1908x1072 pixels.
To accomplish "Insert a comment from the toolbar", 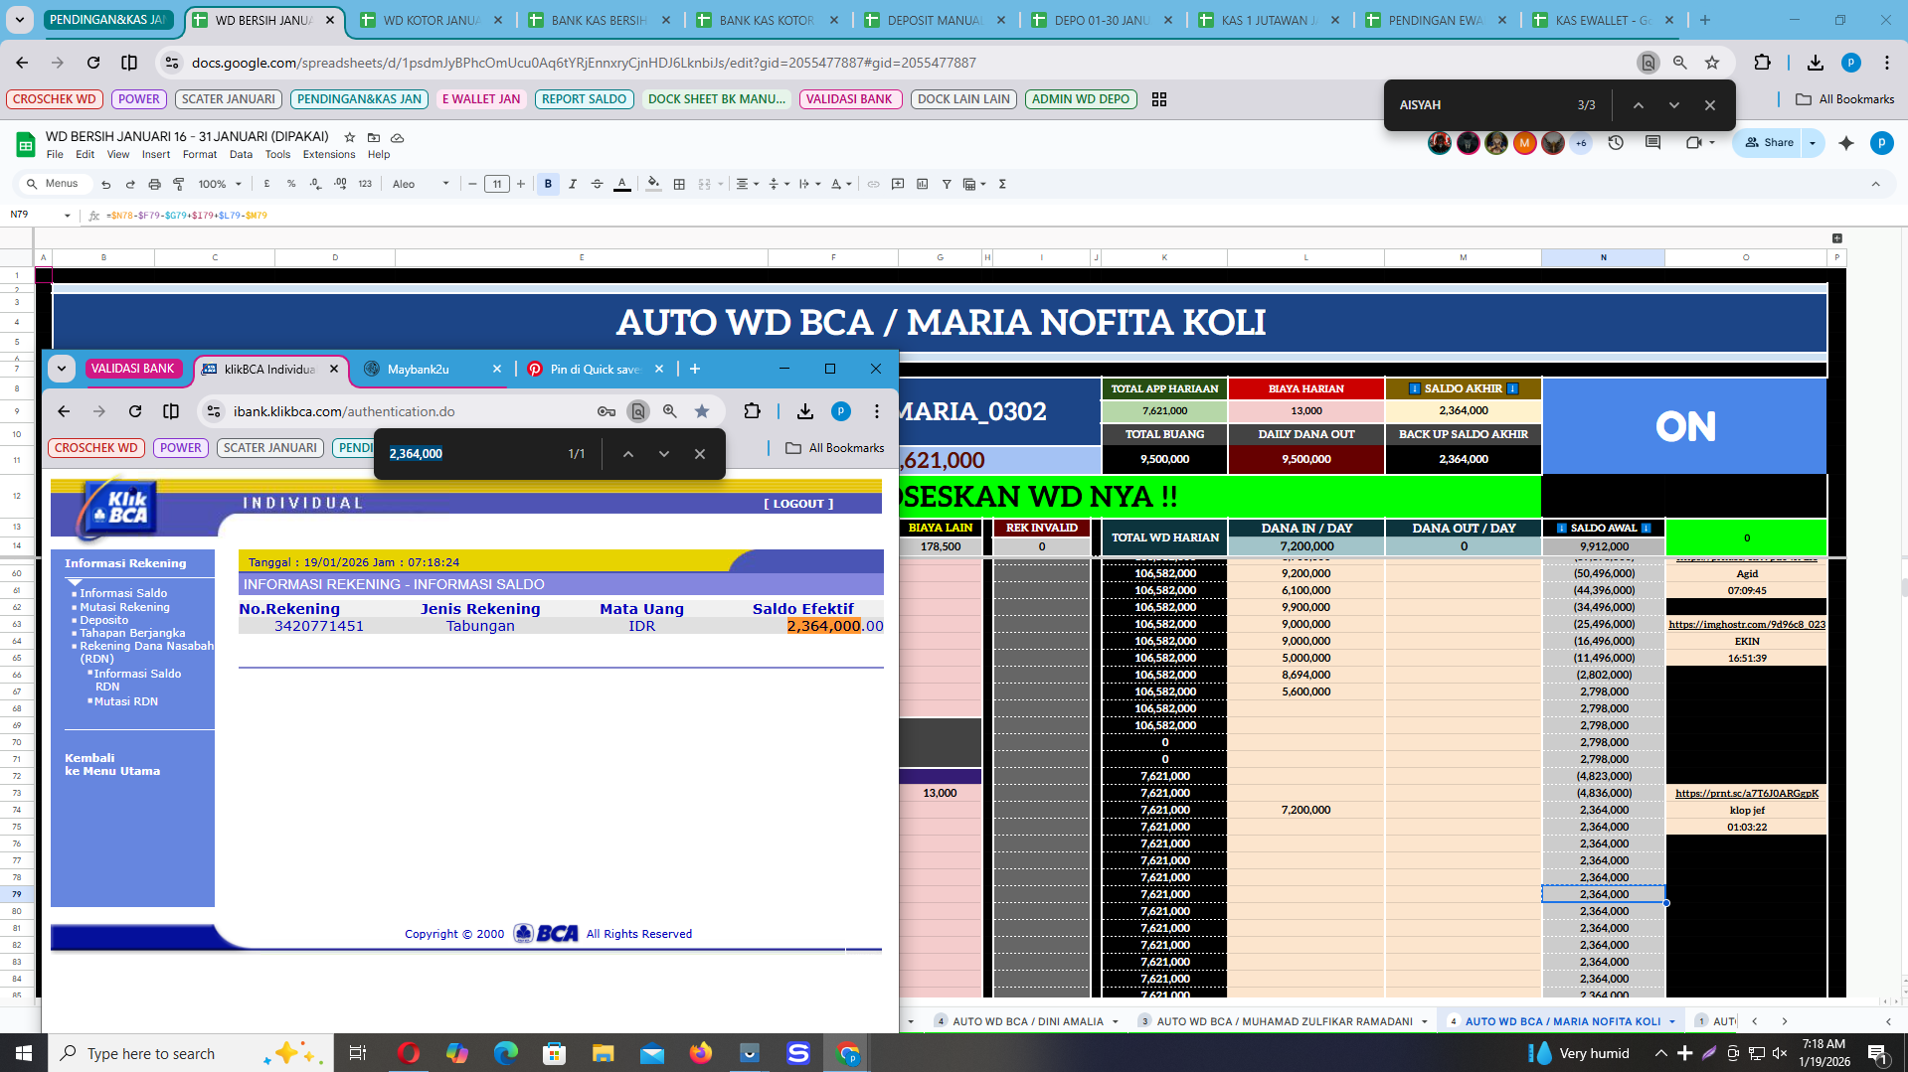I will [898, 184].
